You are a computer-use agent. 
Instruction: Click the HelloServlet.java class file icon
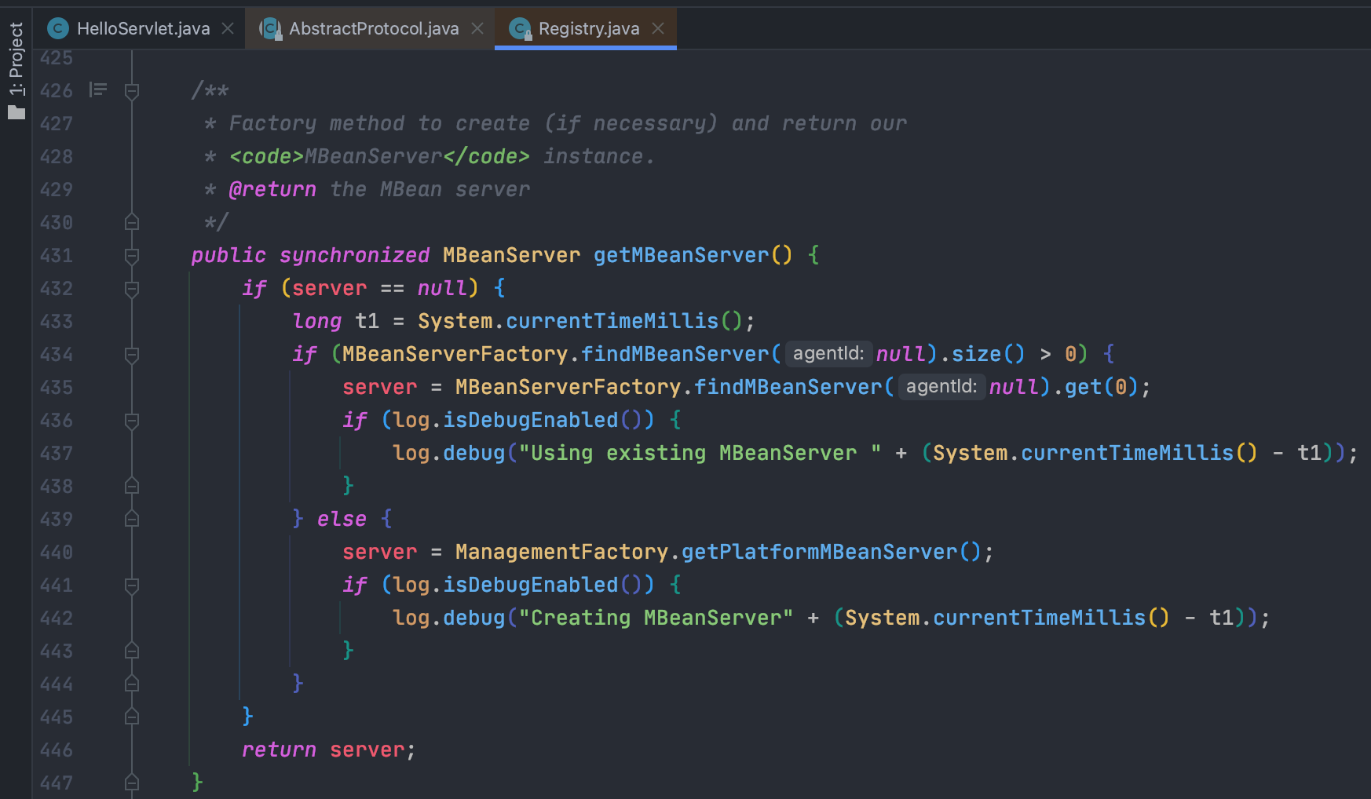tap(57, 29)
